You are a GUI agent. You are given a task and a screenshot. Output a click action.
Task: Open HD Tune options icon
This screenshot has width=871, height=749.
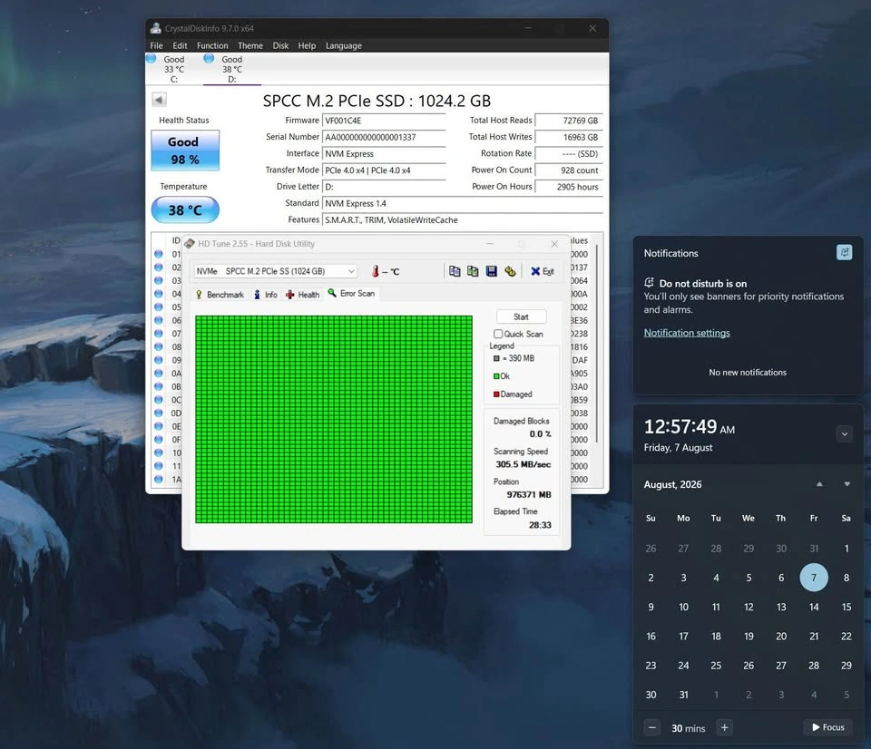click(x=510, y=271)
